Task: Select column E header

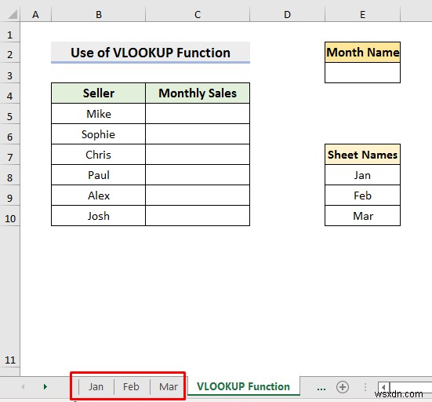Action: click(362, 14)
